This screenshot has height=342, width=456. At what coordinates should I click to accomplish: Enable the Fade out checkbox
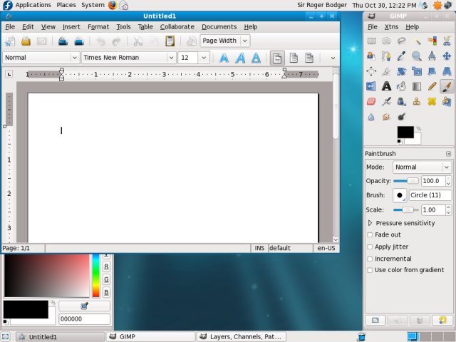coord(370,234)
